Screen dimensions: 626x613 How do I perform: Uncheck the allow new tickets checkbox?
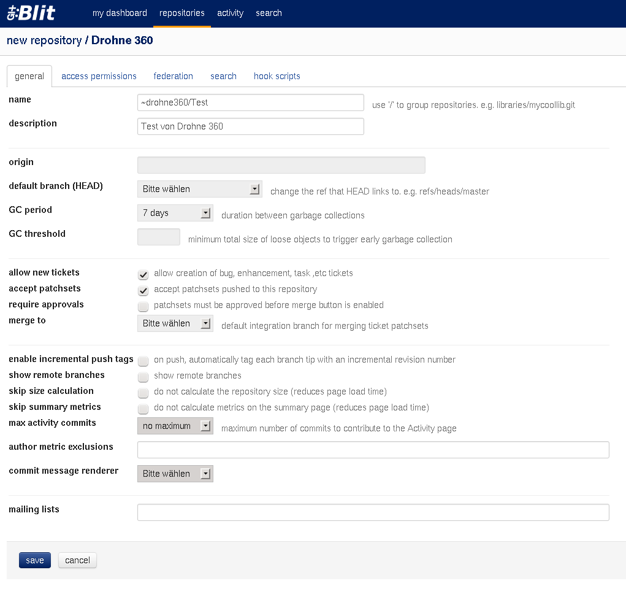tap(143, 274)
